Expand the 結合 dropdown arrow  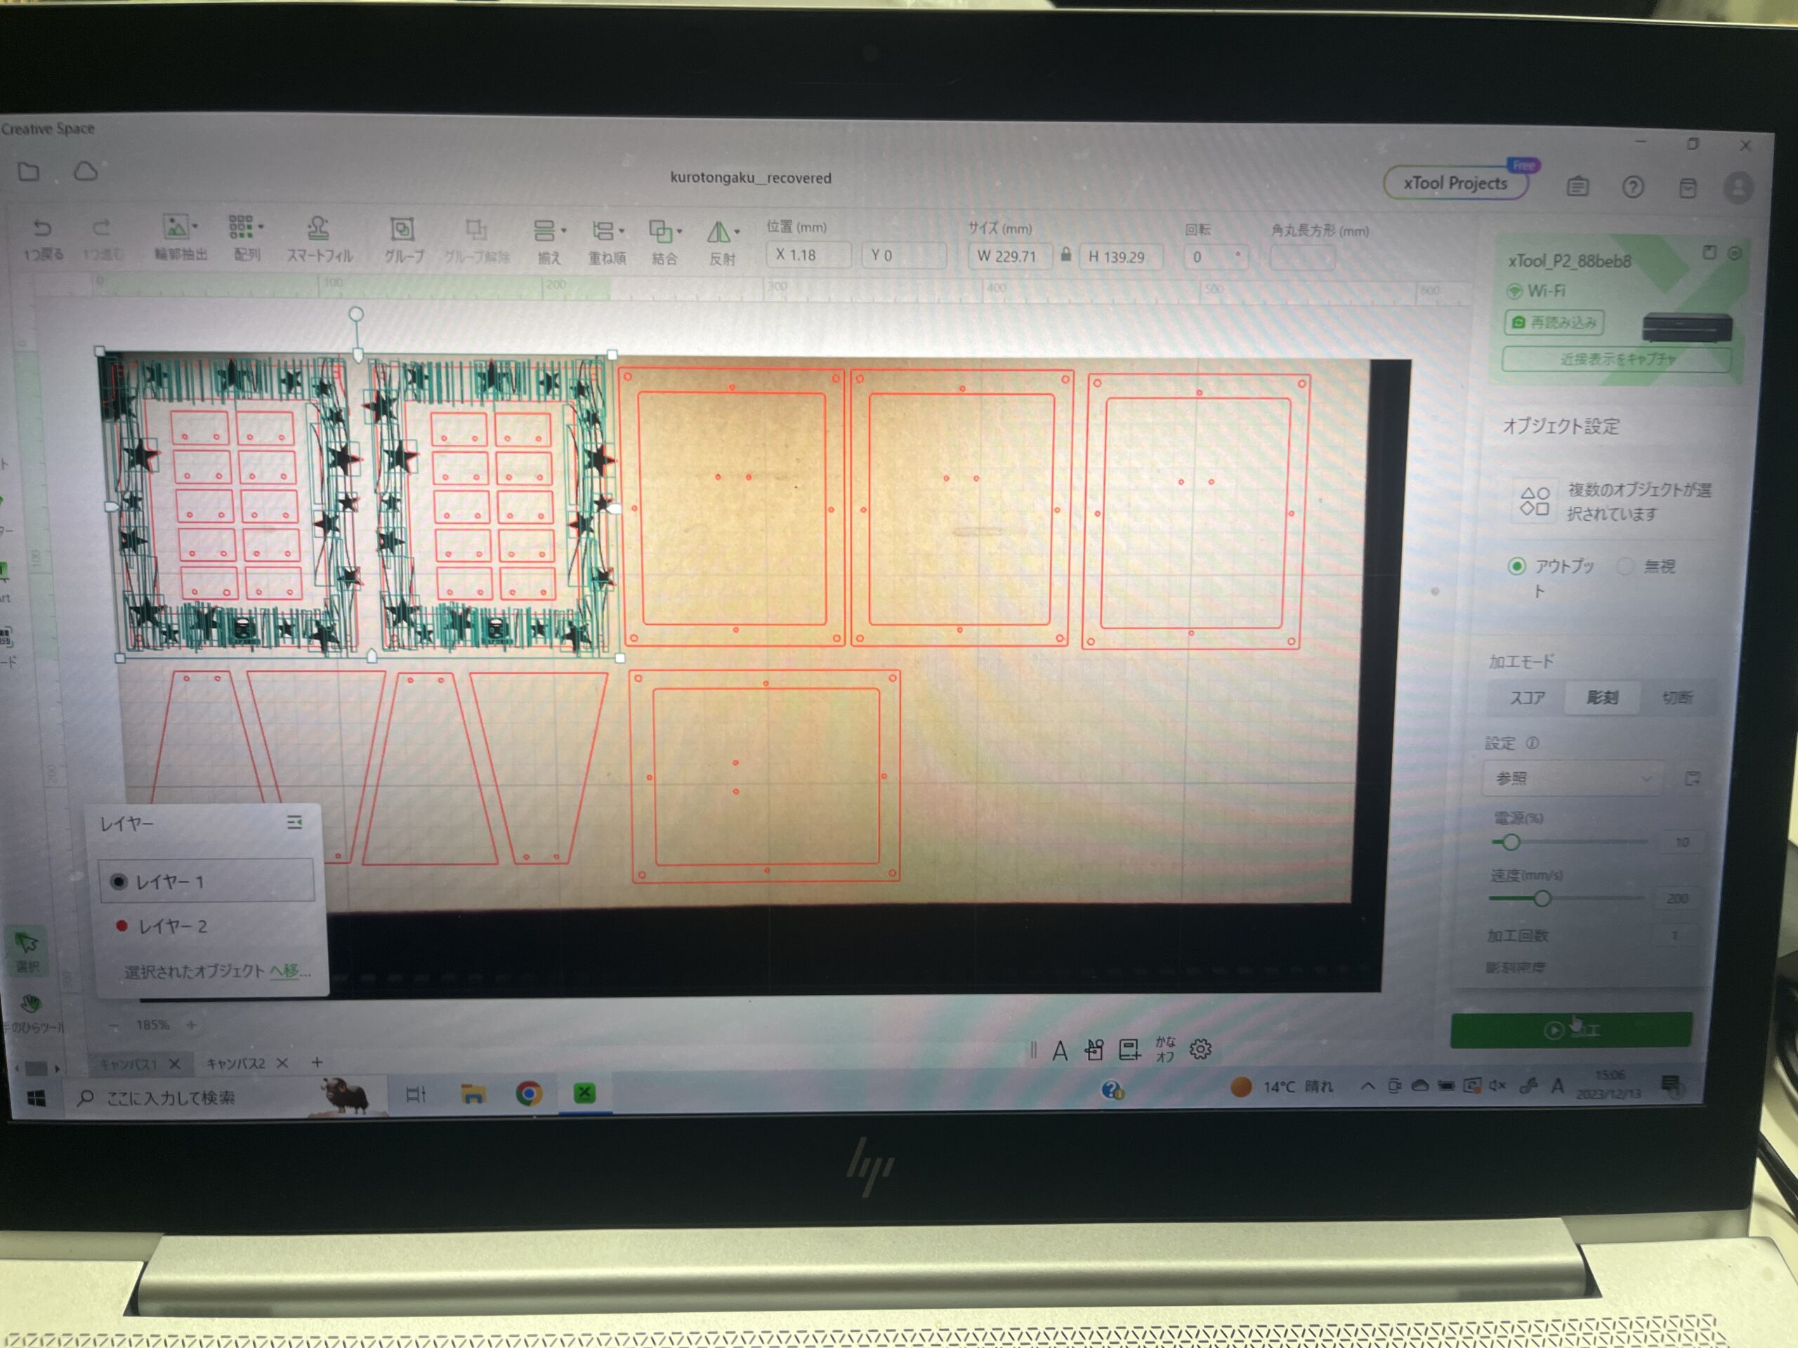tap(680, 232)
